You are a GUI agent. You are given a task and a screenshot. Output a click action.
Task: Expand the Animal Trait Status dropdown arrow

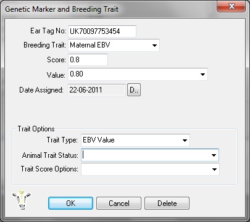[x=214, y=155]
